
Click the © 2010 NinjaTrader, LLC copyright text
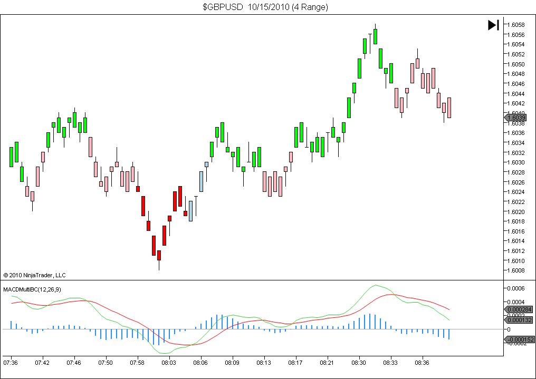(34, 275)
